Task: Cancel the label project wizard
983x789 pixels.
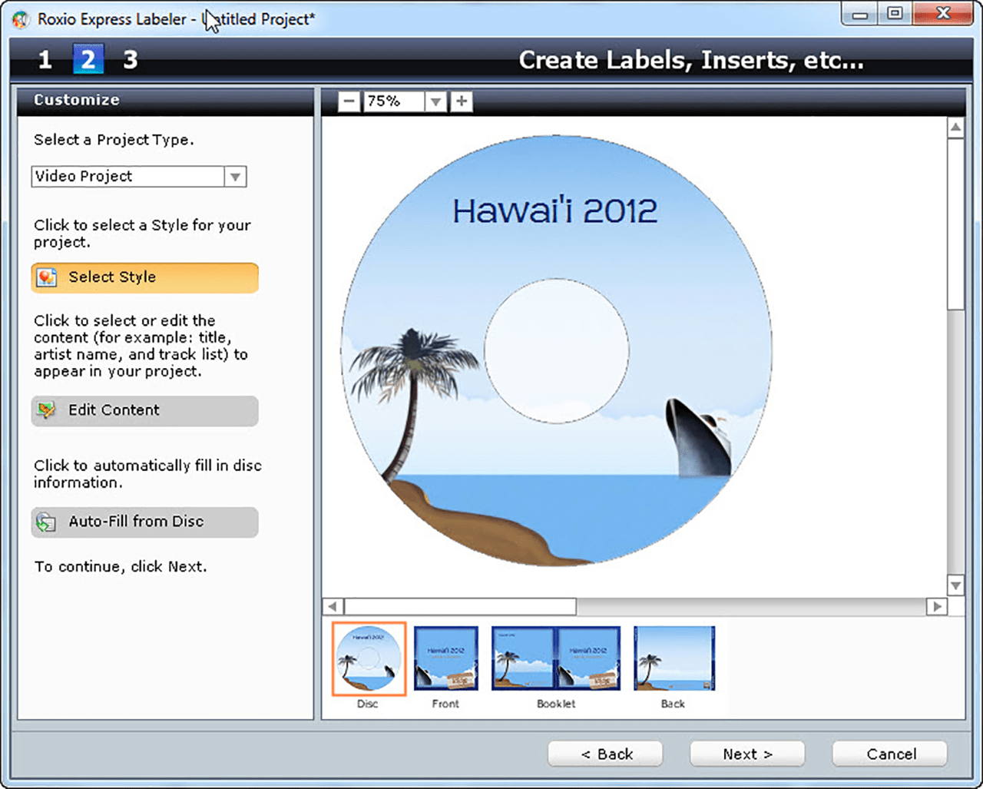Action: (x=890, y=754)
